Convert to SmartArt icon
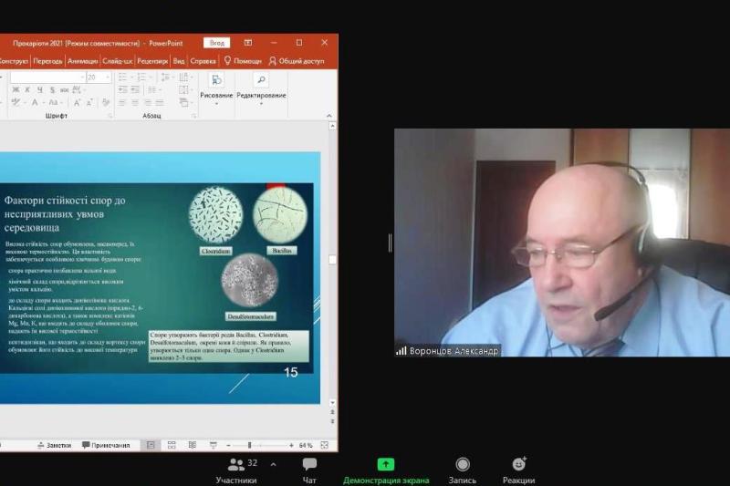Screen dimensions: 730x486 coord(185,102)
